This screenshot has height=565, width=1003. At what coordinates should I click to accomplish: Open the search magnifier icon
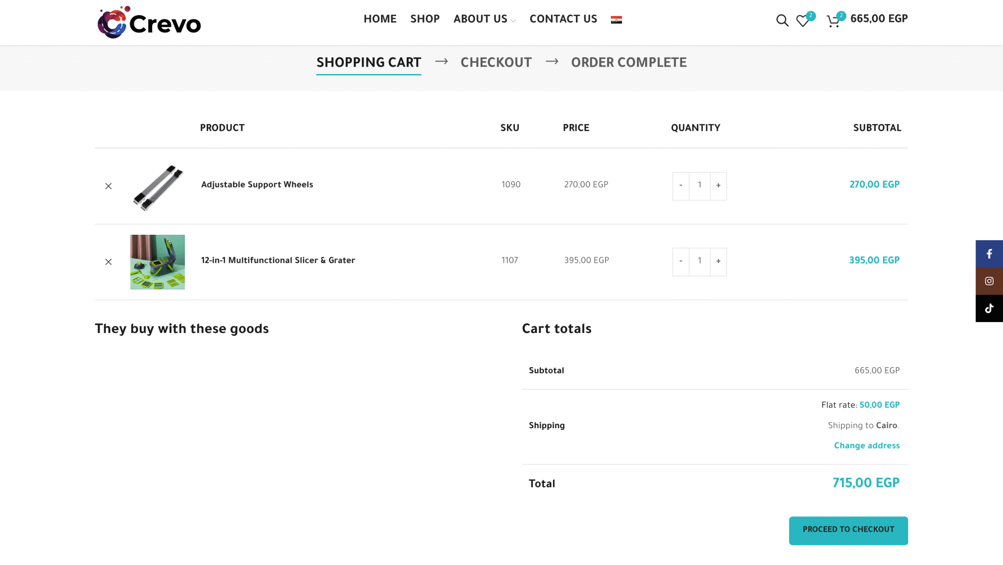[782, 20]
